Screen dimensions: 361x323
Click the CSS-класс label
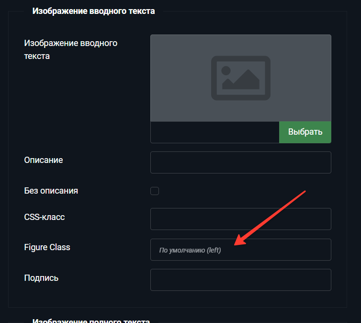tap(45, 217)
